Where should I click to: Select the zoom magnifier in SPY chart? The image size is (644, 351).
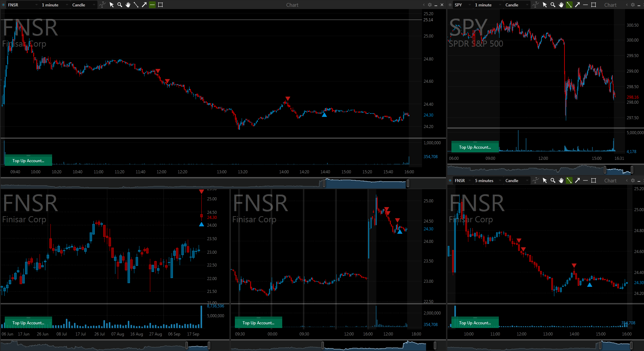[x=553, y=5]
